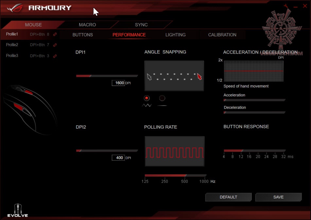Image resolution: width=311 pixels, height=220 pixels.
Task: Click 'DPI+Btn 8' text in Profile1 row
Action: click(40, 35)
